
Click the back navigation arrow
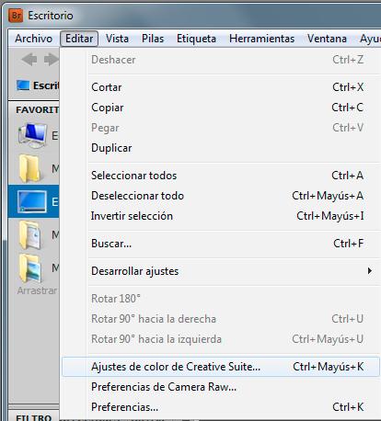pyautogui.click(x=29, y=59)
